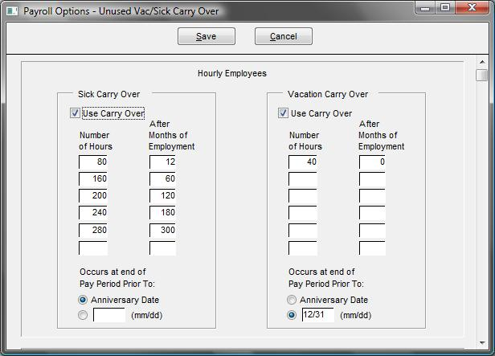The image size is (495, 356).
Task: Click the Sick hours field containing 80
Action: coord(93,162)
